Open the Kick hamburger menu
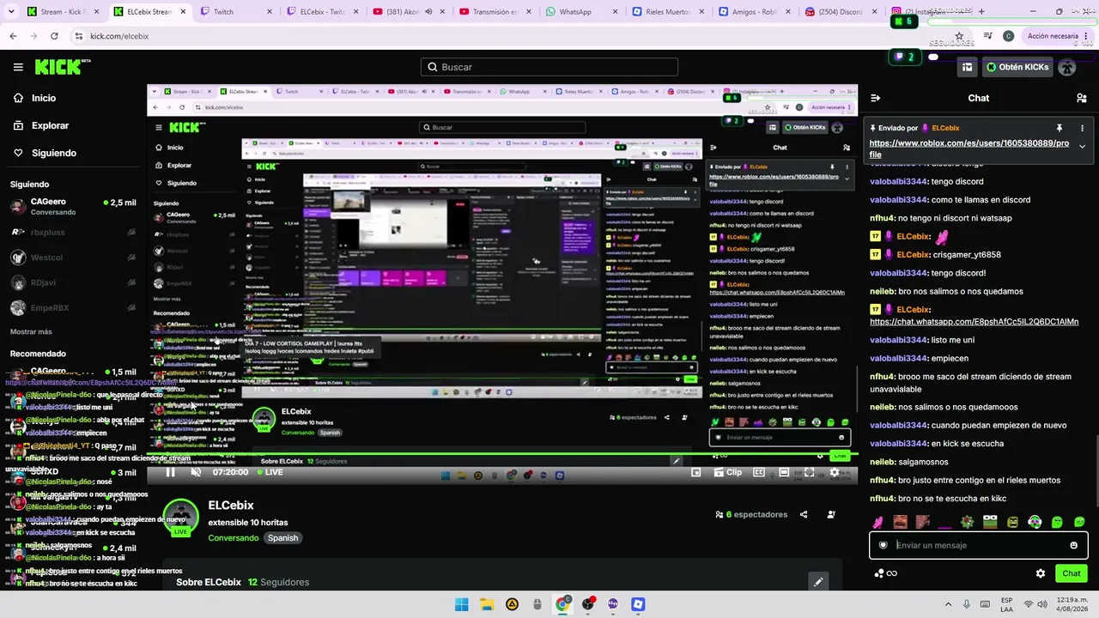The width and height of the screenshot is (1099, 618). coord(18,67)
